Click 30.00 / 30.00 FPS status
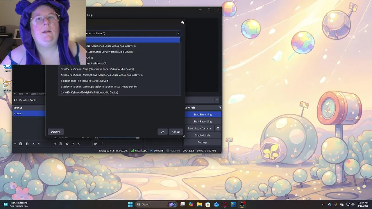This screenshot has width=372, height=209. click(x=206, y=151)
